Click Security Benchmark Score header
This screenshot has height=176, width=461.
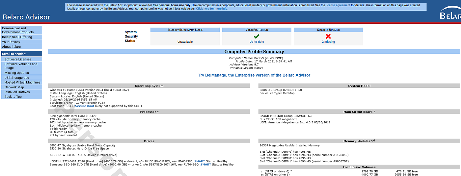point(185,30)
